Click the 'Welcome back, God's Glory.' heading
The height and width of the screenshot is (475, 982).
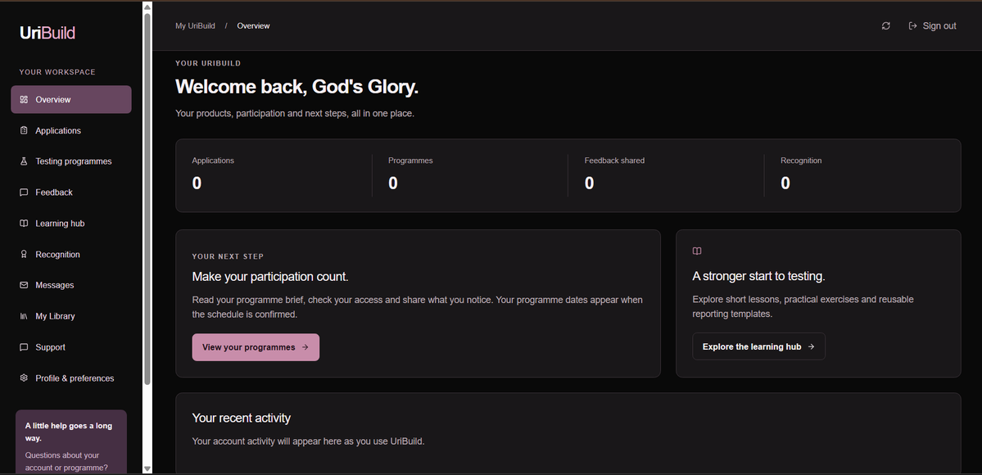[296, 87]
